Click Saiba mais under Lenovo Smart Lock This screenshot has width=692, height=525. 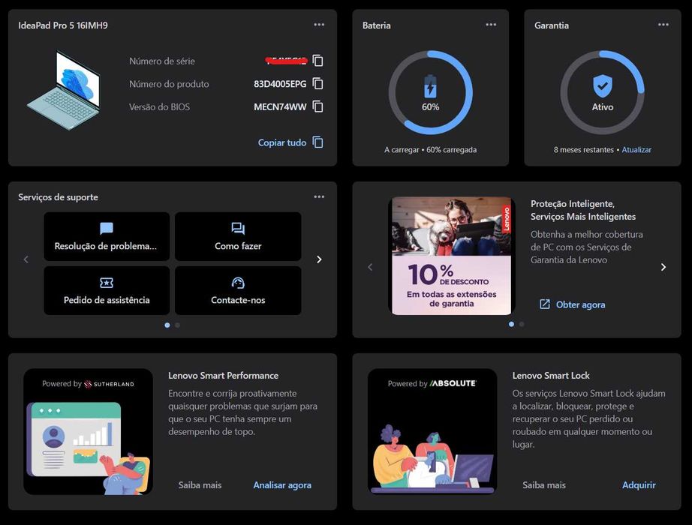pyautogui.click(x=544, y=484)
